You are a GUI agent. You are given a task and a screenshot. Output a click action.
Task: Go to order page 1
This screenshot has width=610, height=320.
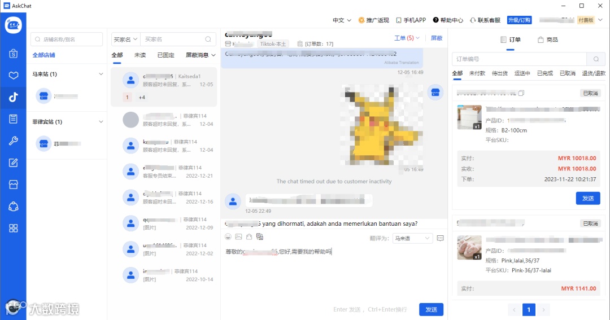tap(529, 309)
